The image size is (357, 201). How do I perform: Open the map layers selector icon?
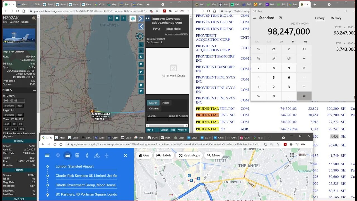click(x=133, y=18)
